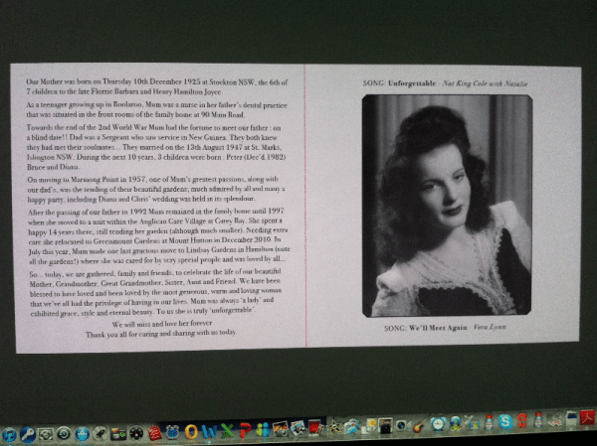
Task: Launch Adobe Acrobat from the dock
Action: (x=587, y=417)
